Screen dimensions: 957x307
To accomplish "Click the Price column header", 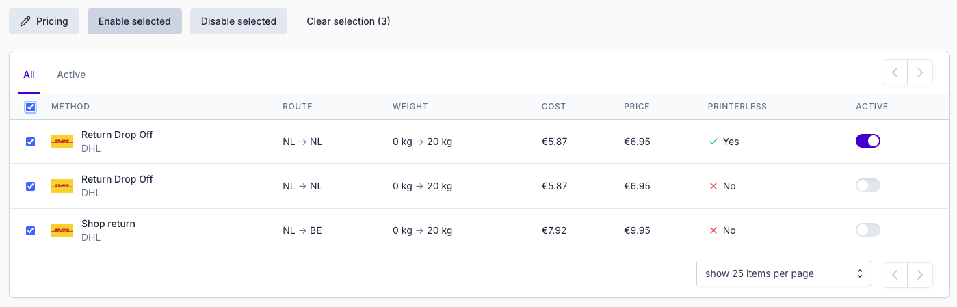I will click(636, 107).
